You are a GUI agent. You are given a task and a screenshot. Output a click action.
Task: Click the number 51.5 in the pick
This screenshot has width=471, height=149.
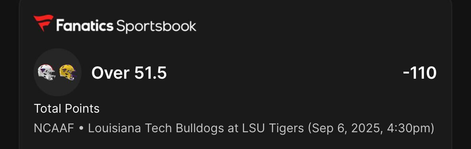[151, 73]
